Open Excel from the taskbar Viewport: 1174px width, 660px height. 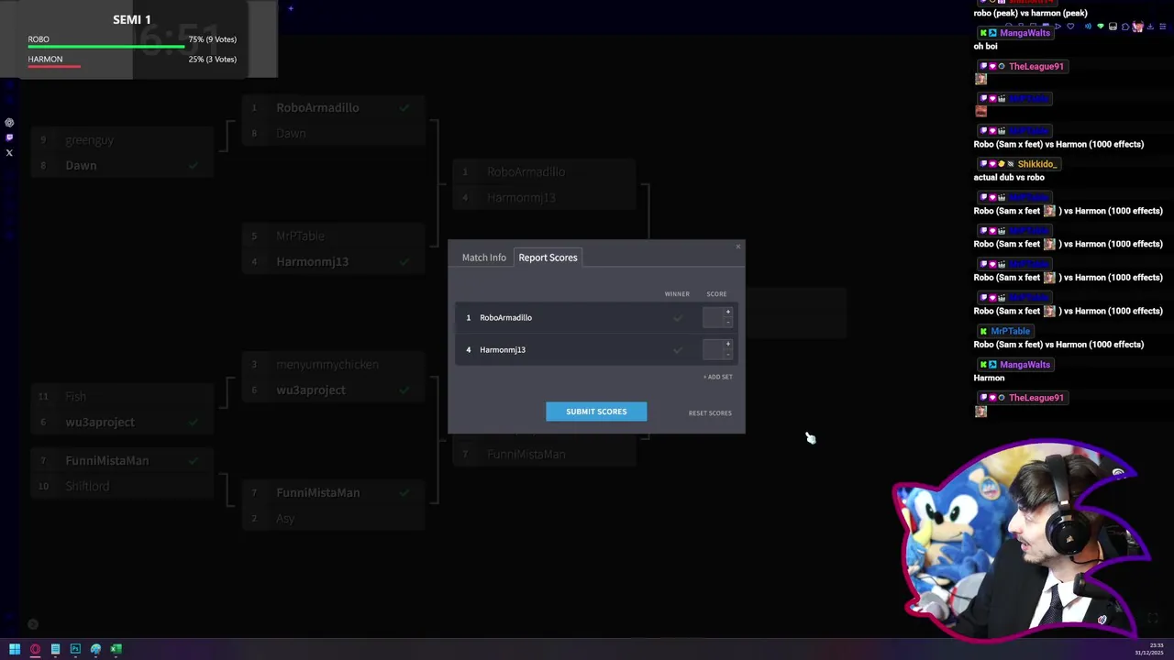coord(116,649)
